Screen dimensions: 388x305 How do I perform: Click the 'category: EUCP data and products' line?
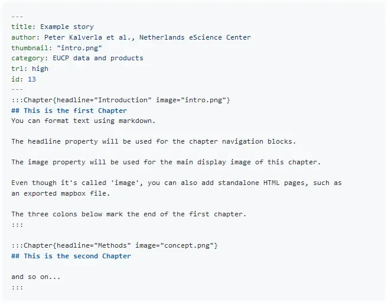tap(77, 59)
